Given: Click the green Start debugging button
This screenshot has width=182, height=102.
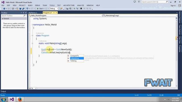Looking at the screenshot, I should [x=40, y=9].
